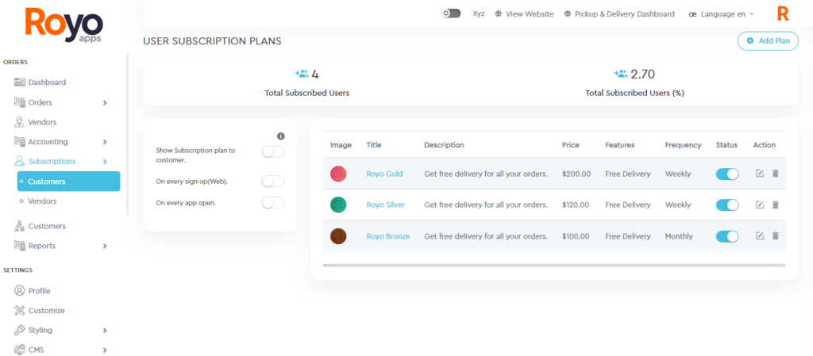Click the edit icon for Royo Gold
This screenshot has width=813, height=356.
point(760,174)
